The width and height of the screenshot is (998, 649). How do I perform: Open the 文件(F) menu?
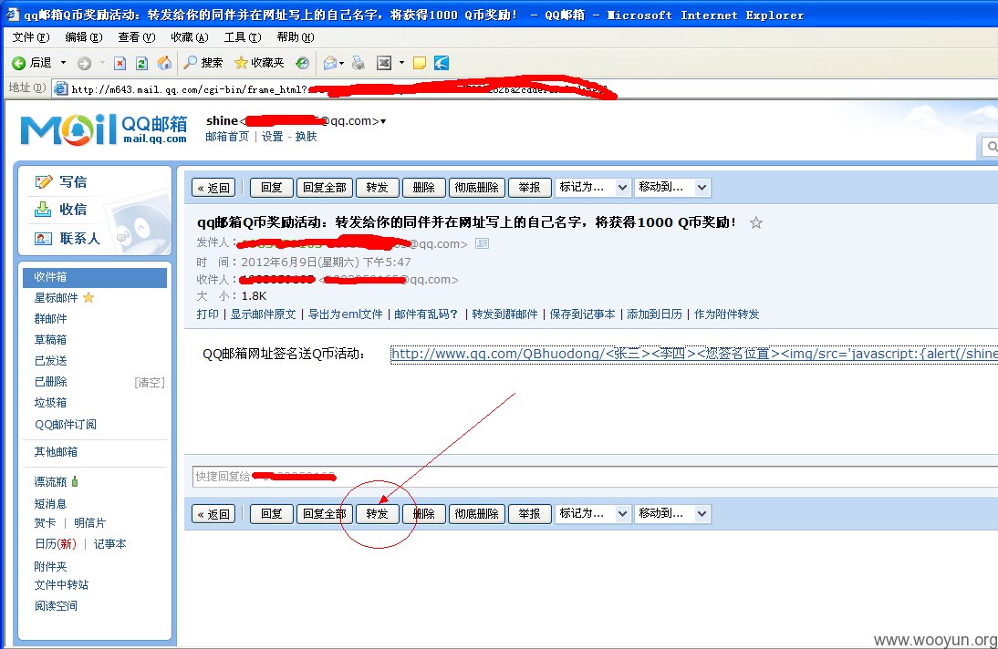pyautogui.click(x=30, y=36)
